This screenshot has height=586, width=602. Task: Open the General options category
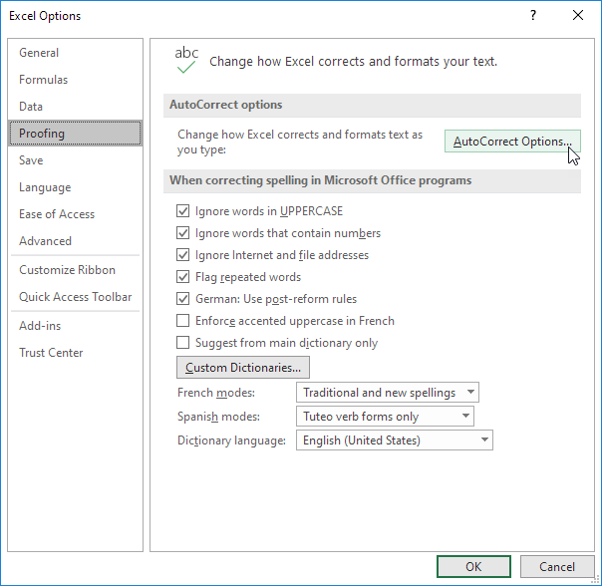[75, 53]
